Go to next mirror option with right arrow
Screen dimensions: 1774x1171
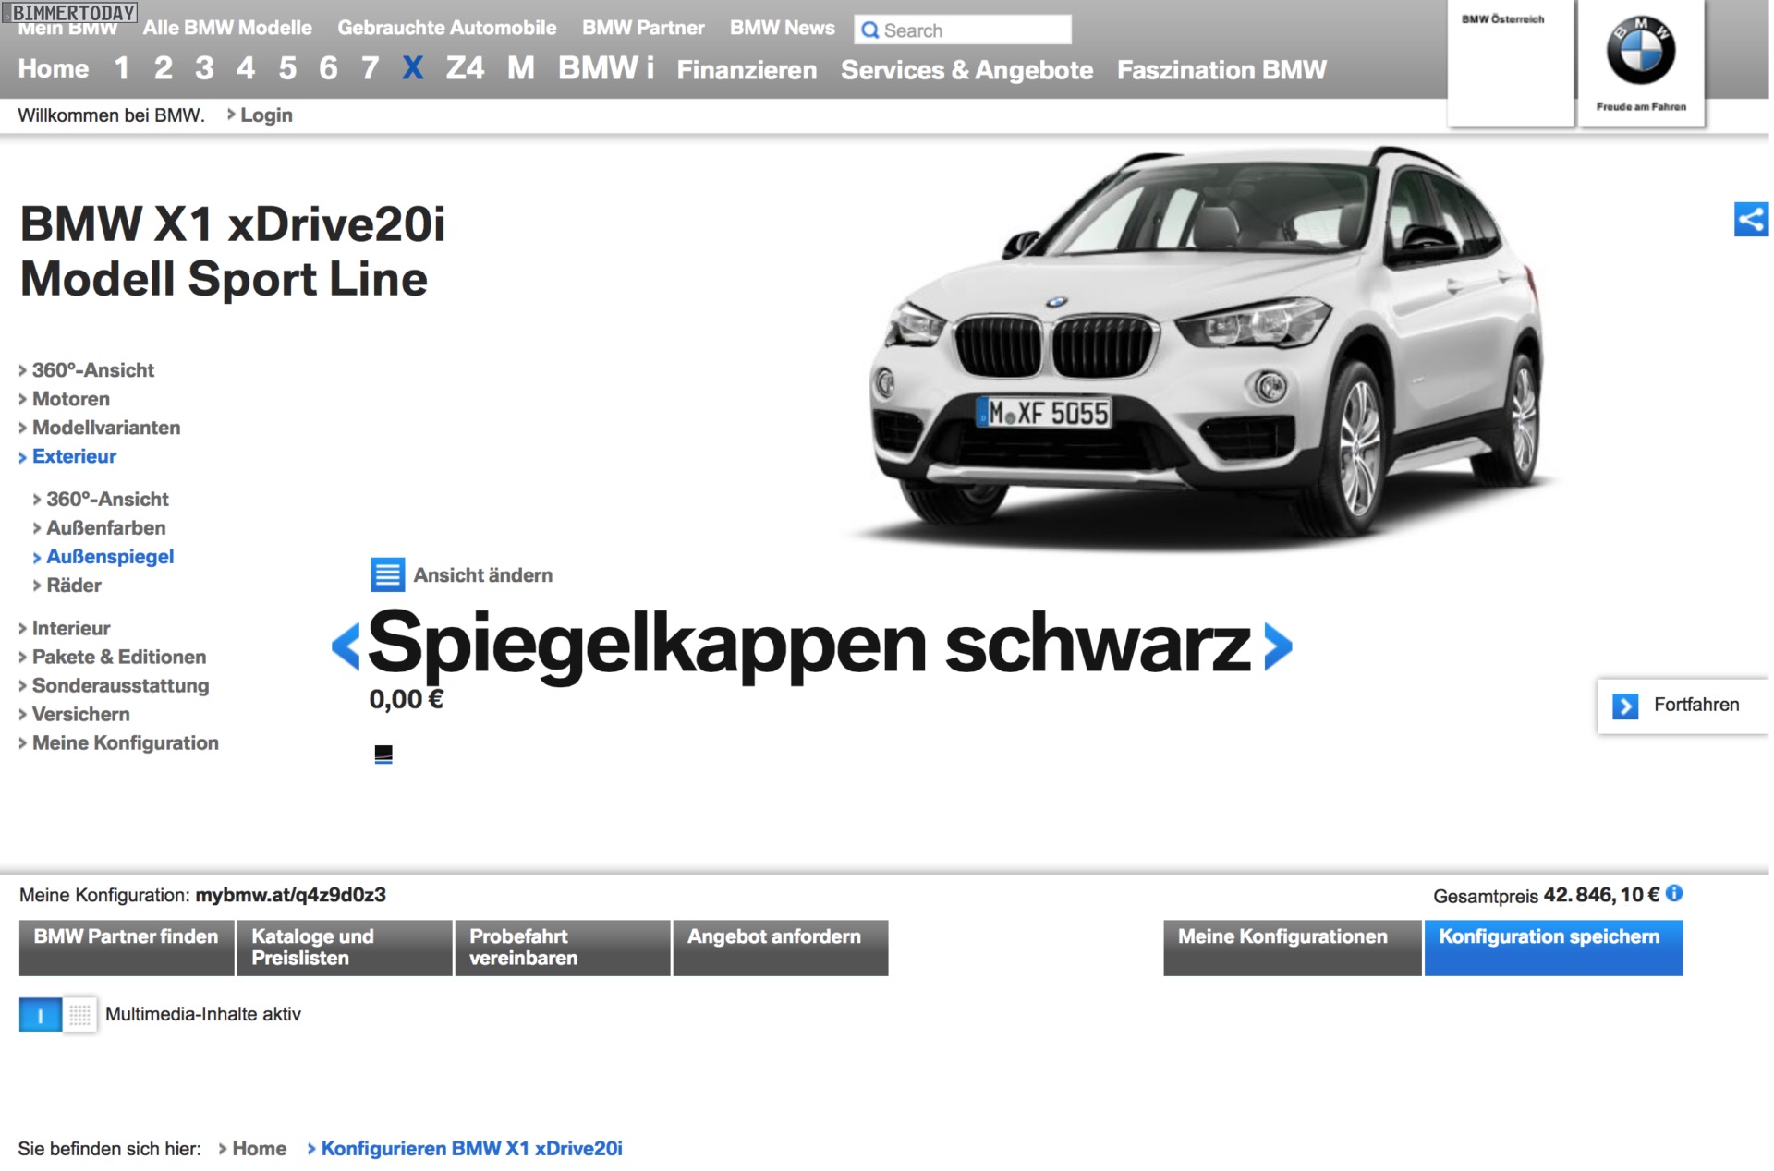(x=1278, y=646)
